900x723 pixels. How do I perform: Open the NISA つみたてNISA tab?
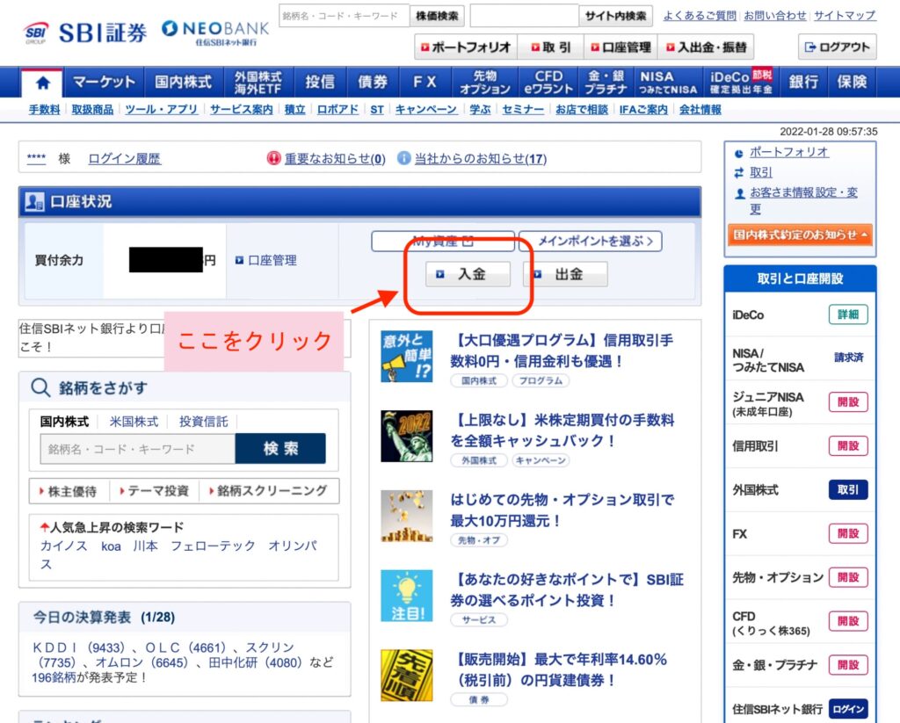point(668,82)
